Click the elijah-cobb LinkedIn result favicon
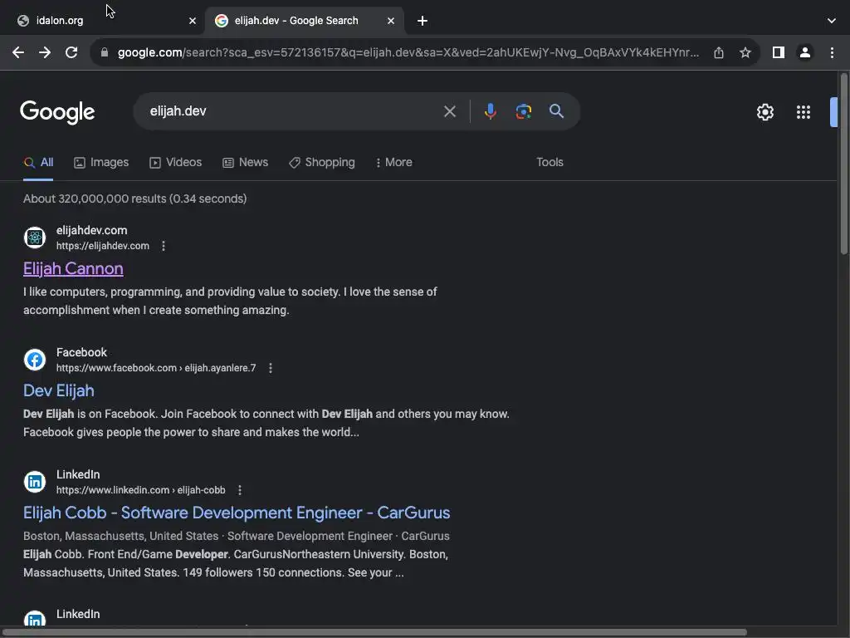 click(35, 482)
